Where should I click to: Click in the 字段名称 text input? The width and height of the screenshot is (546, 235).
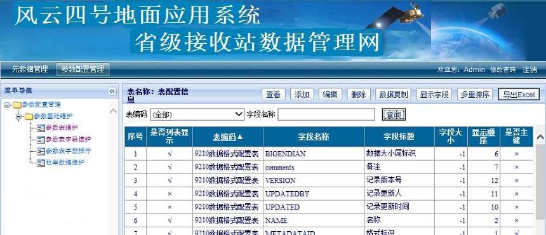coord(326,114)
